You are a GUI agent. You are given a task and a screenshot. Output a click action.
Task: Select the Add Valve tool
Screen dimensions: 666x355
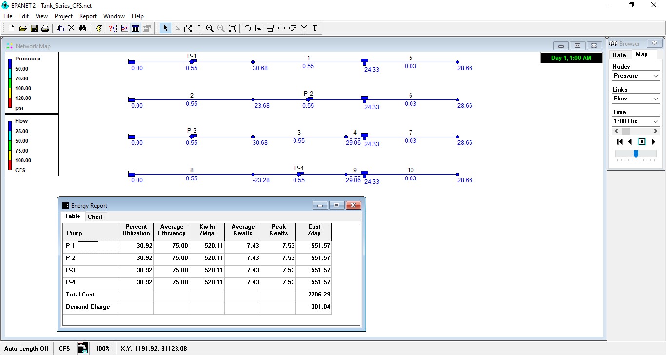click(304, 28)
